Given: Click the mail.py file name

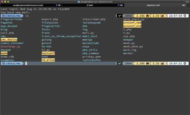Looking at the screenshot, I should (x=88, y=33).
